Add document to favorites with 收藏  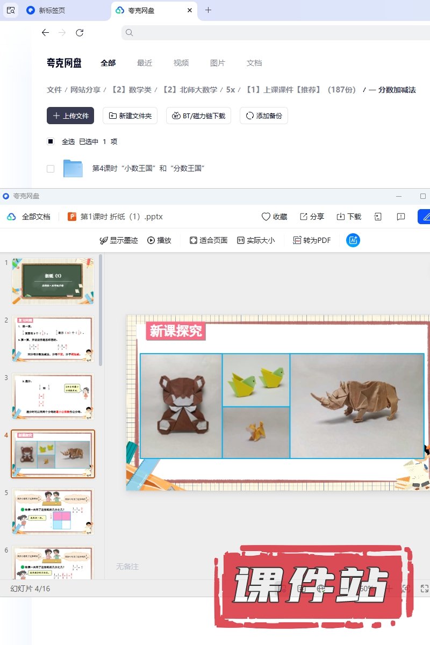pos(274,217)
